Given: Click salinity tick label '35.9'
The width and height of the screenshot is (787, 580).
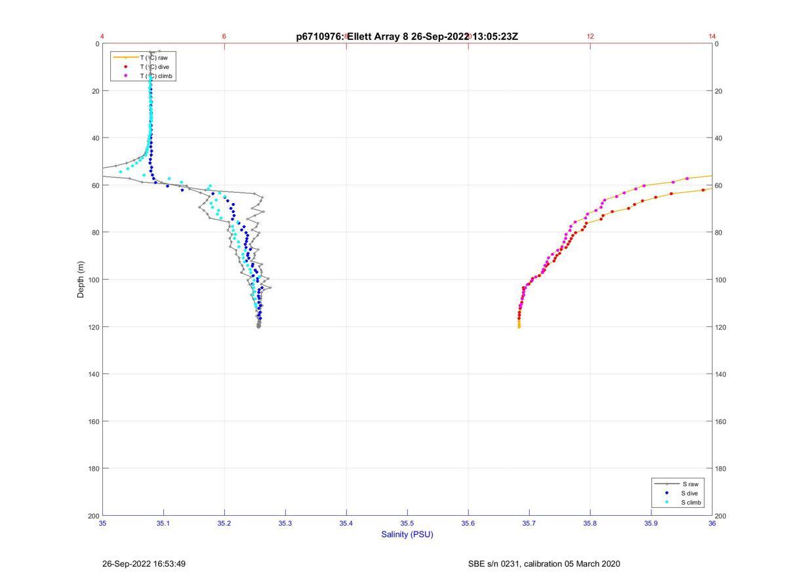Looking at the screenshot, I should click(x=651, y=523).
